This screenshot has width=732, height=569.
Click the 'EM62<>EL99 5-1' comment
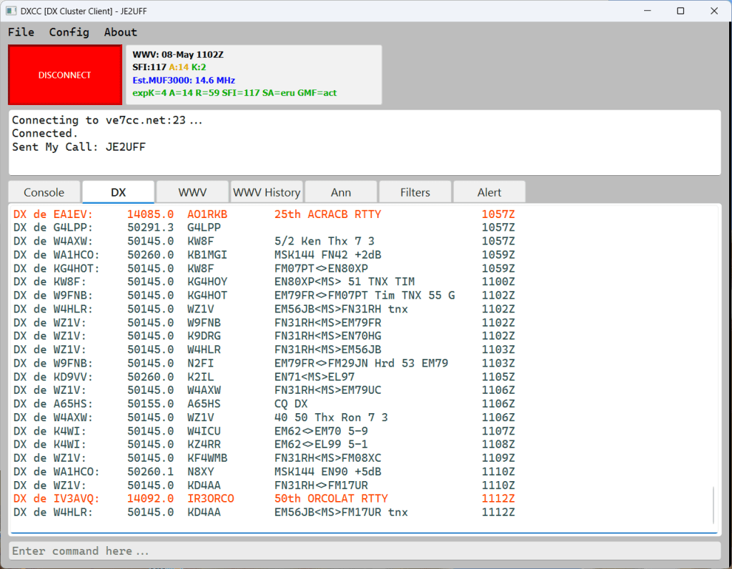[321, 445]
